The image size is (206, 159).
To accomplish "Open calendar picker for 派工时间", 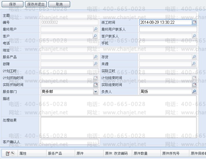I will [194, 22].
